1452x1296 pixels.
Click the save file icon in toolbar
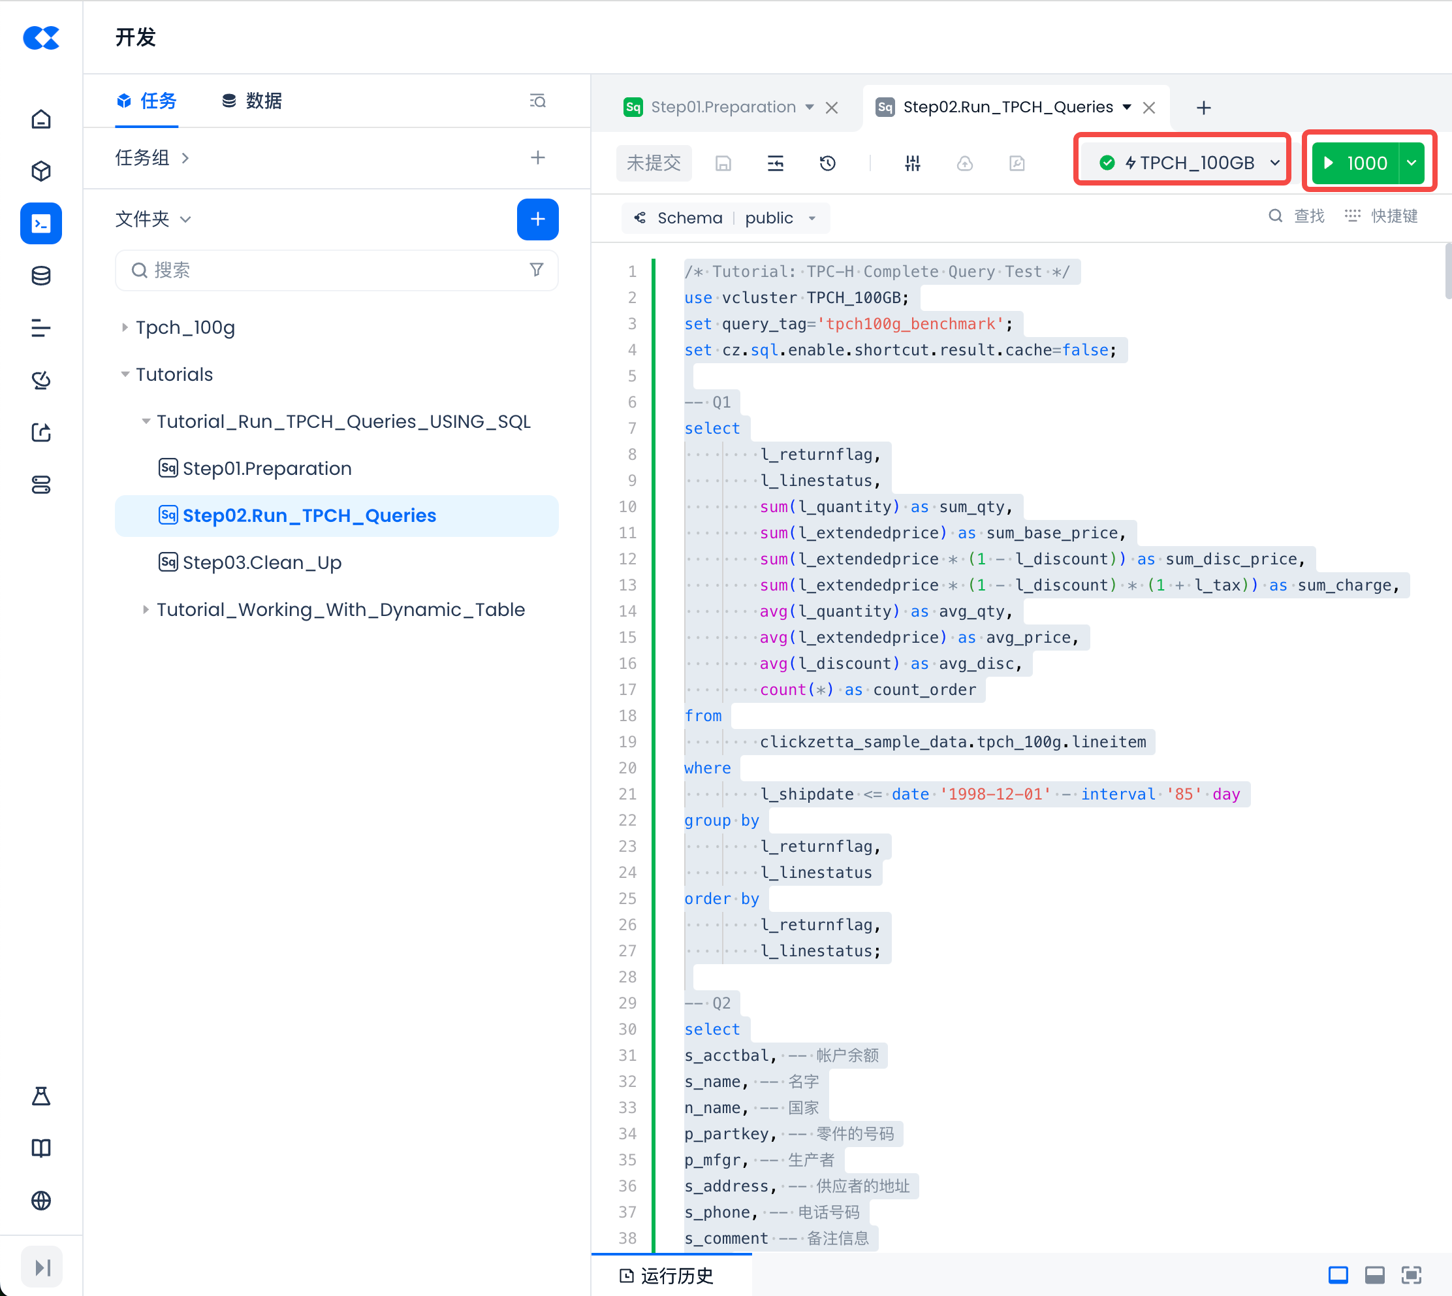point(723,164)
